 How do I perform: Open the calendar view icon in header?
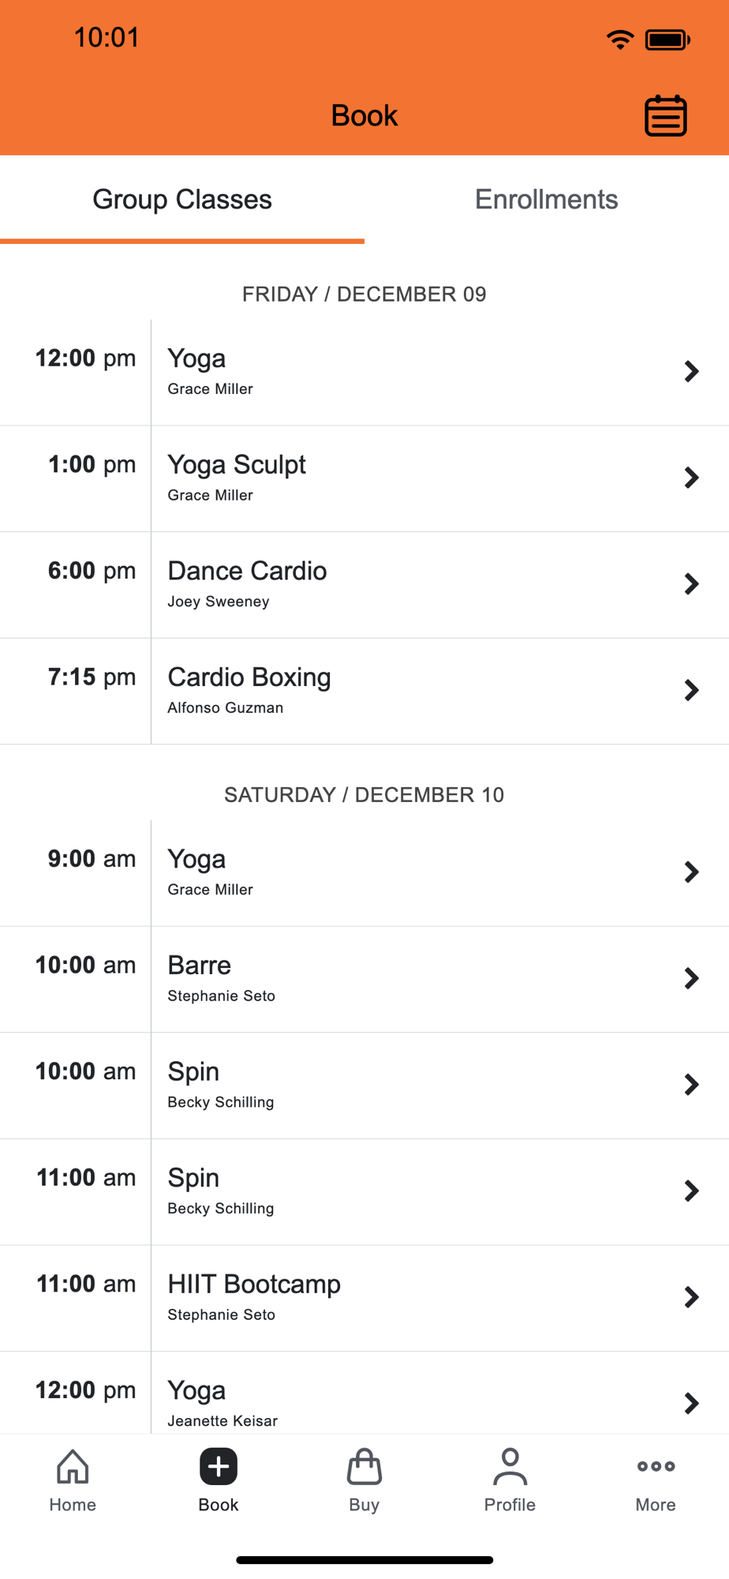click(x=666, y=116)
